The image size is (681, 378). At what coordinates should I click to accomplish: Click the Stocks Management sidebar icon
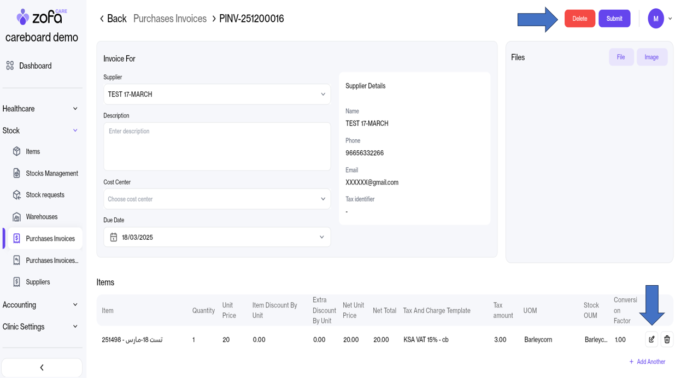[x=16, y=173]
